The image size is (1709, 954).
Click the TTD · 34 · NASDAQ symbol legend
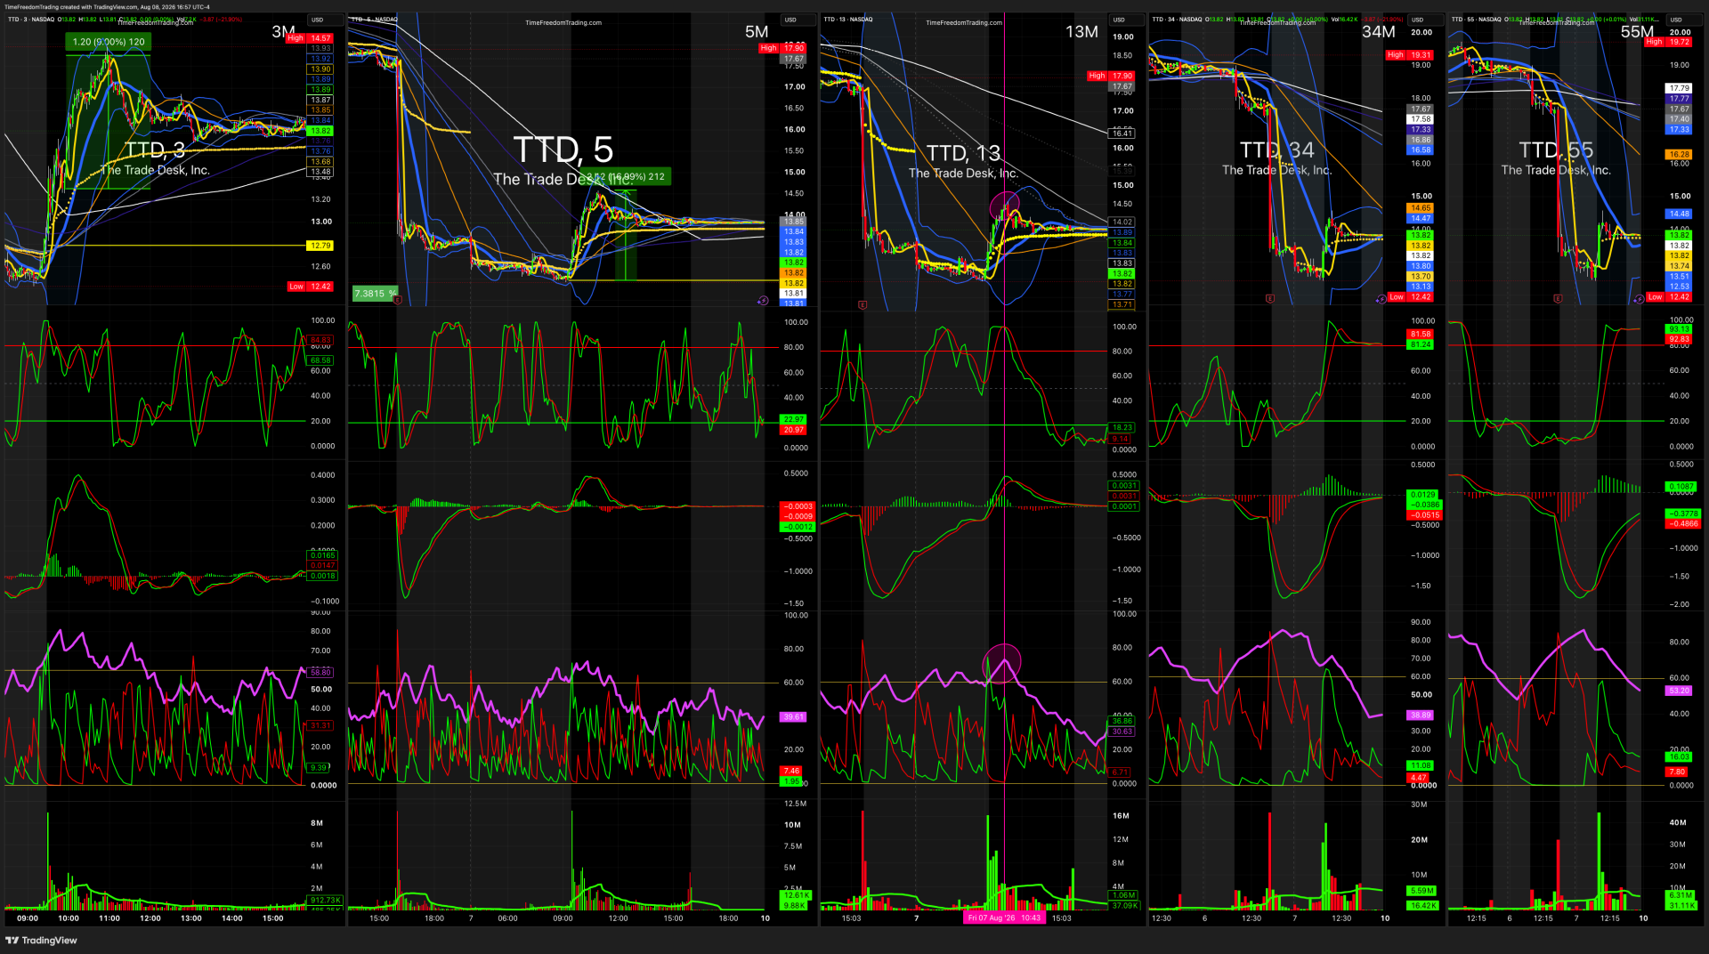[x=1177, y=19]
